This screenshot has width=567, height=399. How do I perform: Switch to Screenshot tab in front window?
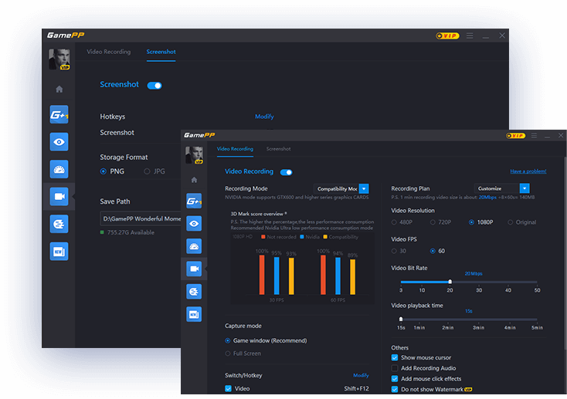click(x=278, y=149)
